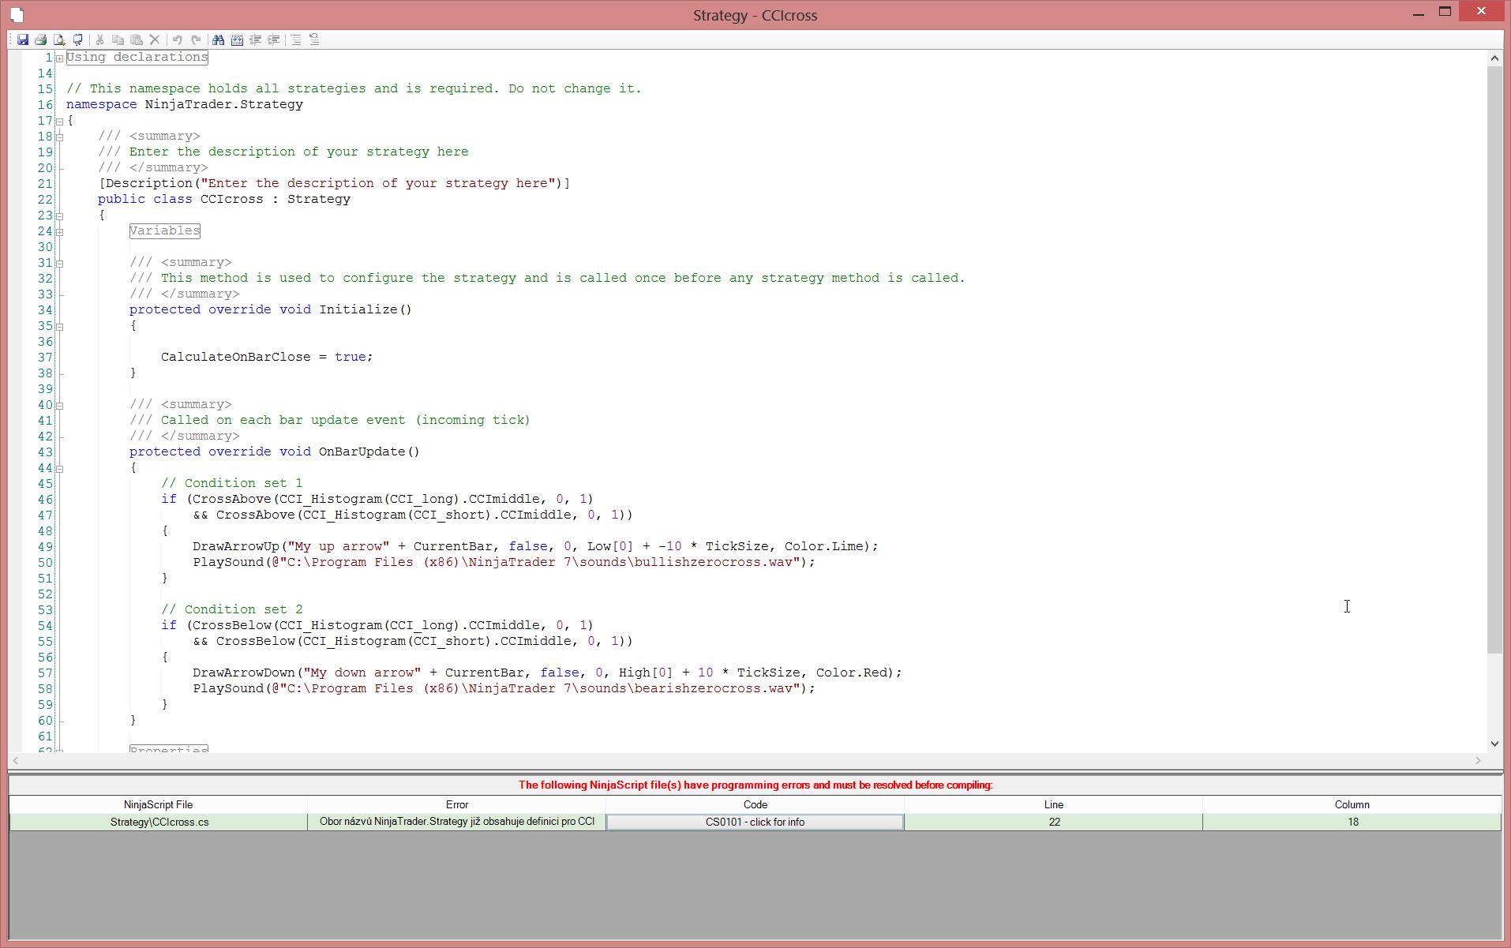Expand the collapsed Using declarations region

click(59, 58)
